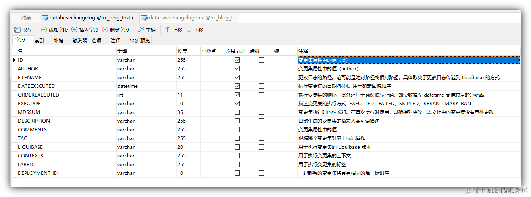Viewport: 531px width, 197px height.
Task: Click the 删除字段 button label
Action: 119,30
